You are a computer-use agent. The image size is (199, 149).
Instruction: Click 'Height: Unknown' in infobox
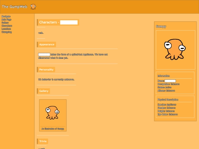point(166,111)
